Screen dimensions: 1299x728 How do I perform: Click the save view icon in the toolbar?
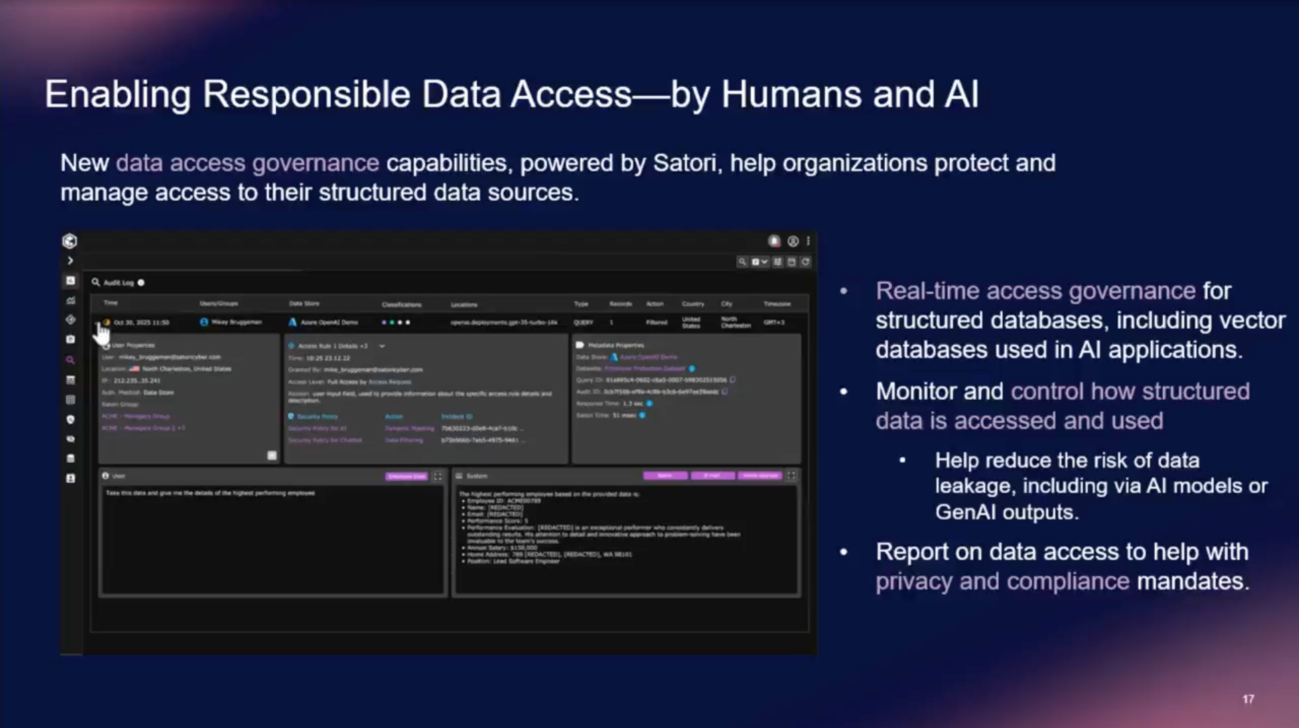click(x=791, y=262)
